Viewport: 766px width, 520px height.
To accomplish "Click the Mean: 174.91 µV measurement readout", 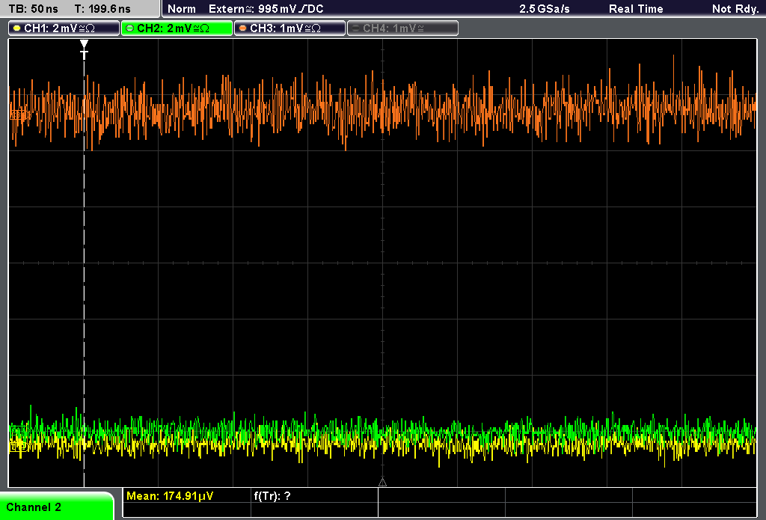I will pyautogui.click(x=170, y=496).
